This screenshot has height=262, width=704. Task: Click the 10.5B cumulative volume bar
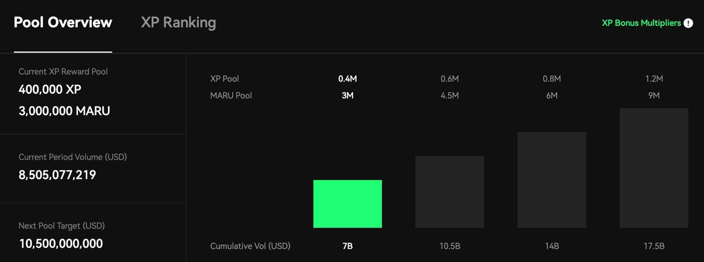coord(449,192)
